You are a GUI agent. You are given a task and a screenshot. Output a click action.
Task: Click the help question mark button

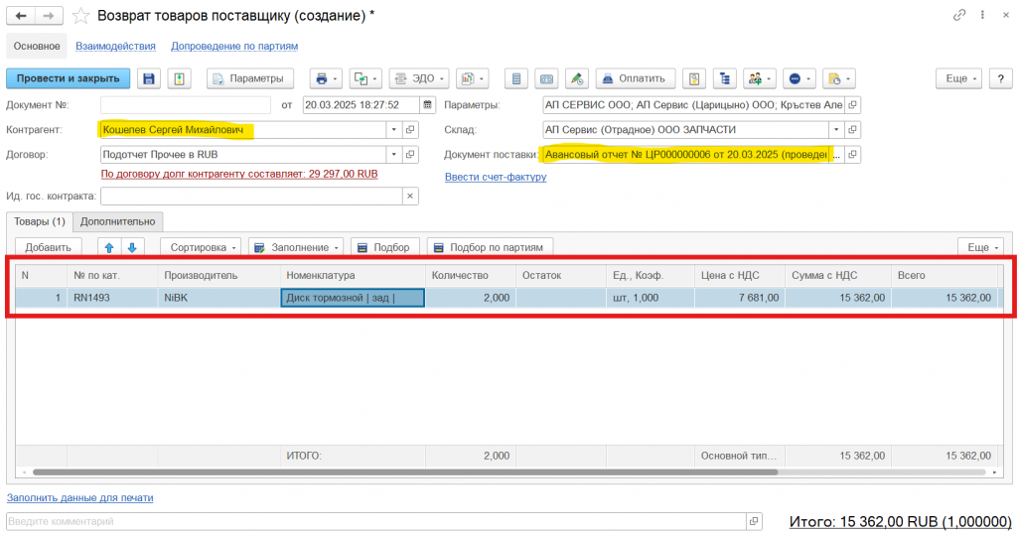coord(998,78)
